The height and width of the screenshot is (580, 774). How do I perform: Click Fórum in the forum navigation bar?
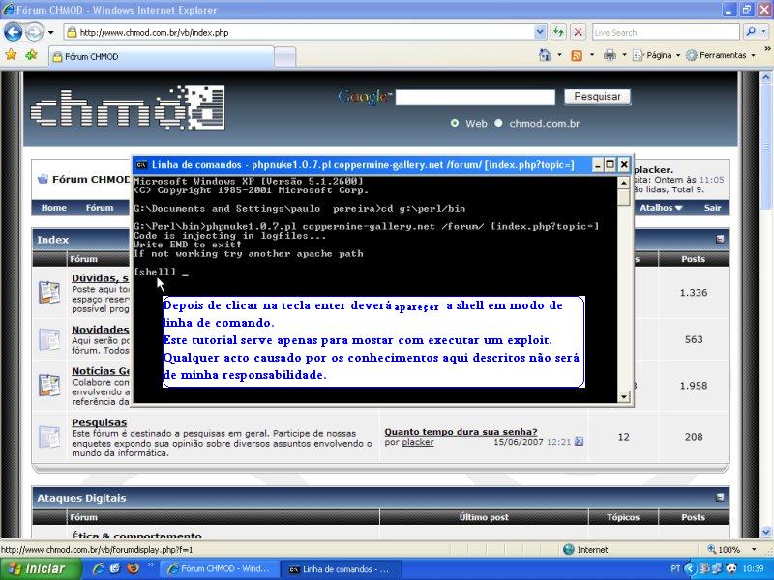click(x=100, y=208)
